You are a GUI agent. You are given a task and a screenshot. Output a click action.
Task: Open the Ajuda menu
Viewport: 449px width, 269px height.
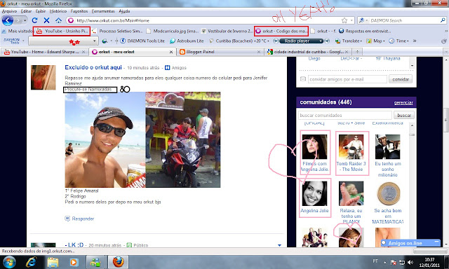pos(124,11)
